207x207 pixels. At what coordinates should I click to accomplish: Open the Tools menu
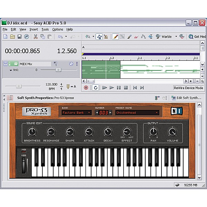pos(45,29)
